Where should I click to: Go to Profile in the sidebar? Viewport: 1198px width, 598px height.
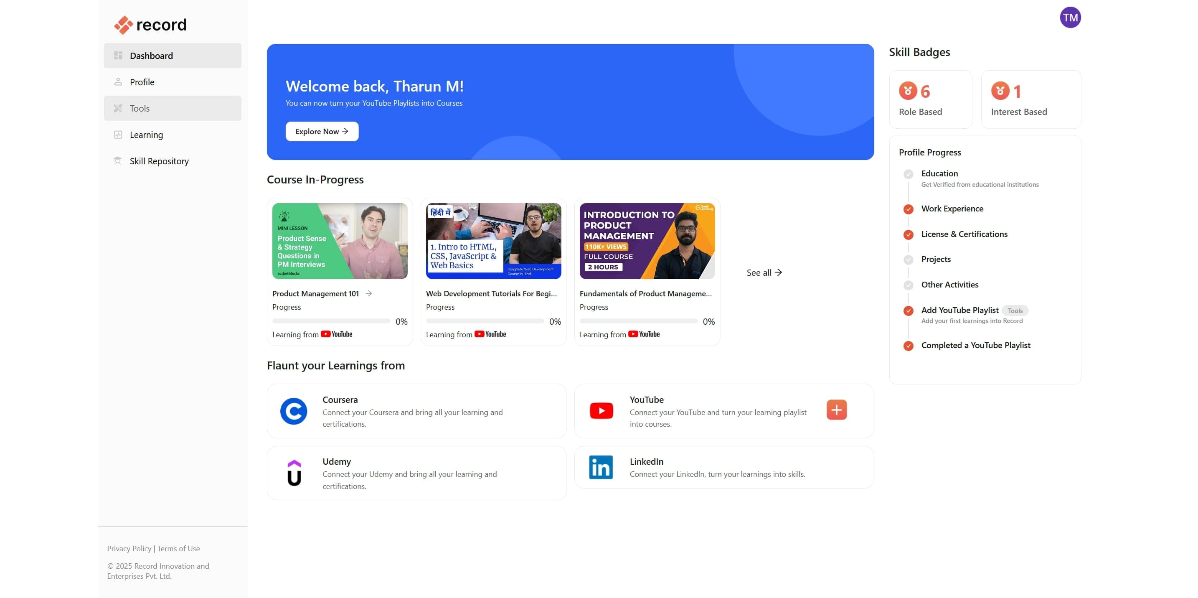[173, 82]
